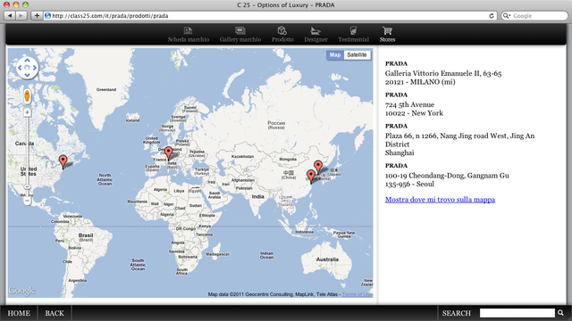Open the Testimonial section
This screenshot has width=572, height=321.
(353, 35)
